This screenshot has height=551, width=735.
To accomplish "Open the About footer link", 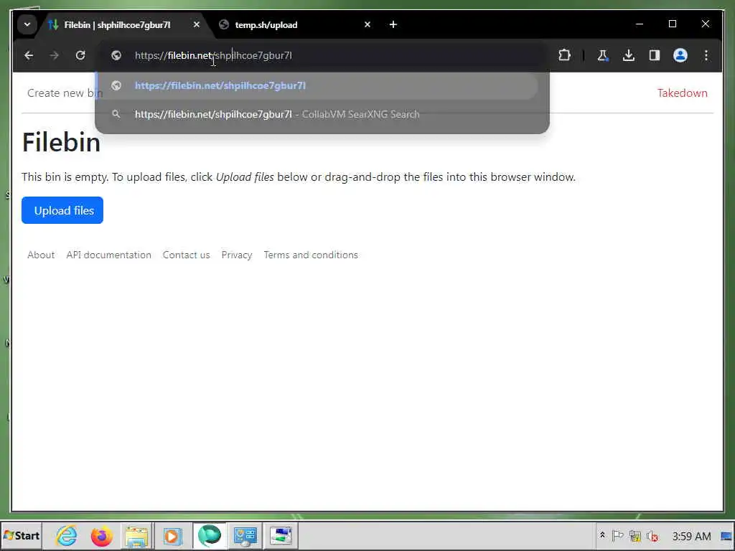I will (41, 255).
